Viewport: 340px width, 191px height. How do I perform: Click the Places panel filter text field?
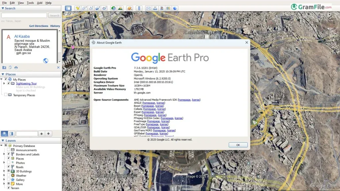point(27,134)
